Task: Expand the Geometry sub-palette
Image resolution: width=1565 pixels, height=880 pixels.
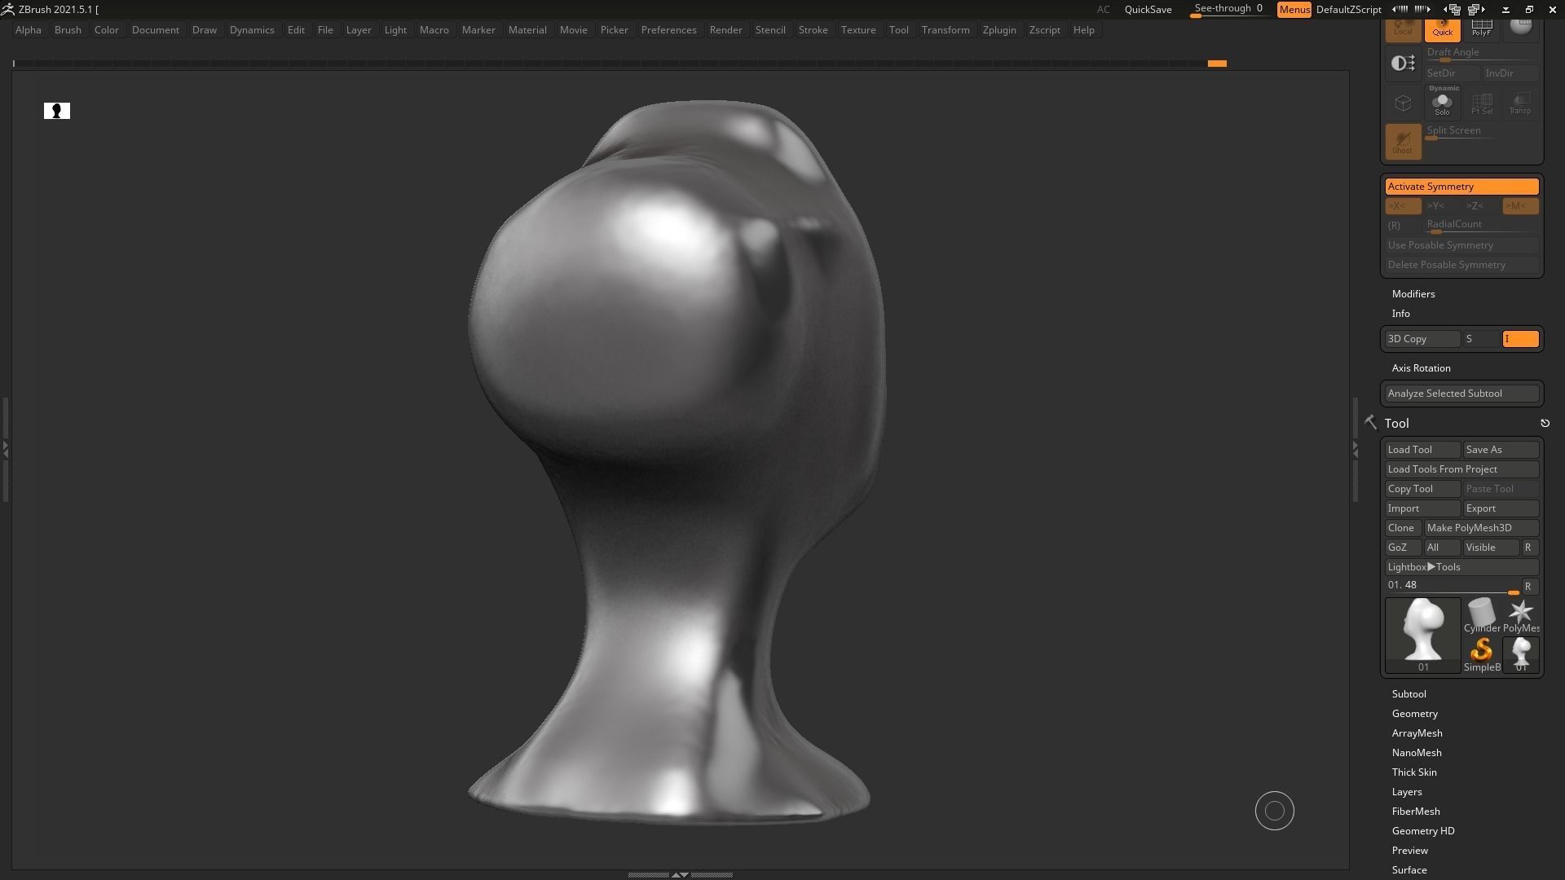Action: [x=1414, y=713]
